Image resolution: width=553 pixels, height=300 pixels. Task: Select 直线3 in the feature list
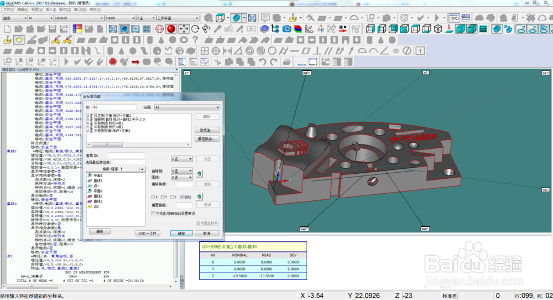pos(98,201)
